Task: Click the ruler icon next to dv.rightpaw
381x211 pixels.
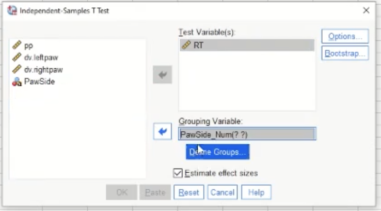Action: (x=17, y=69)
